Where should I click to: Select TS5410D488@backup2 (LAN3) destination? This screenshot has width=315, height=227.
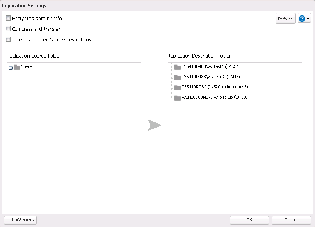211,77
